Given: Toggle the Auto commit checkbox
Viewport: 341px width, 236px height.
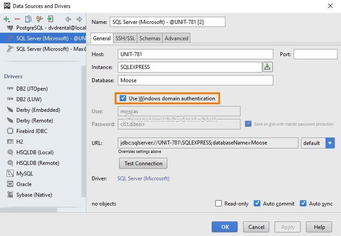Looking at the screenshot, I should (257, 203).
